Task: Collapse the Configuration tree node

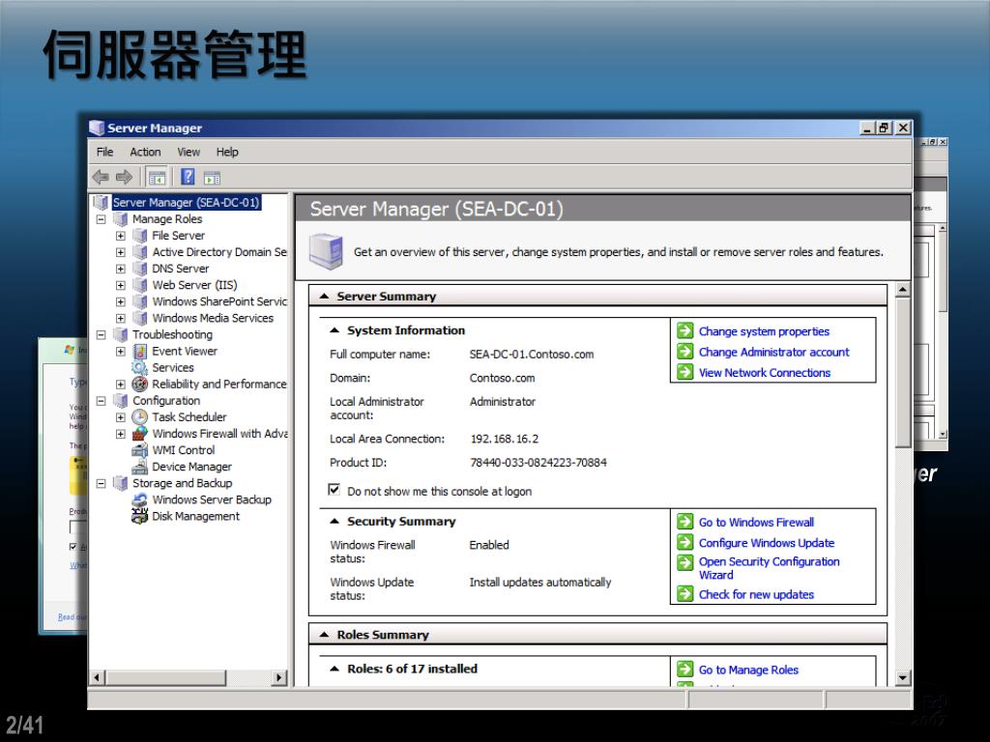Action: pos(101,401)
